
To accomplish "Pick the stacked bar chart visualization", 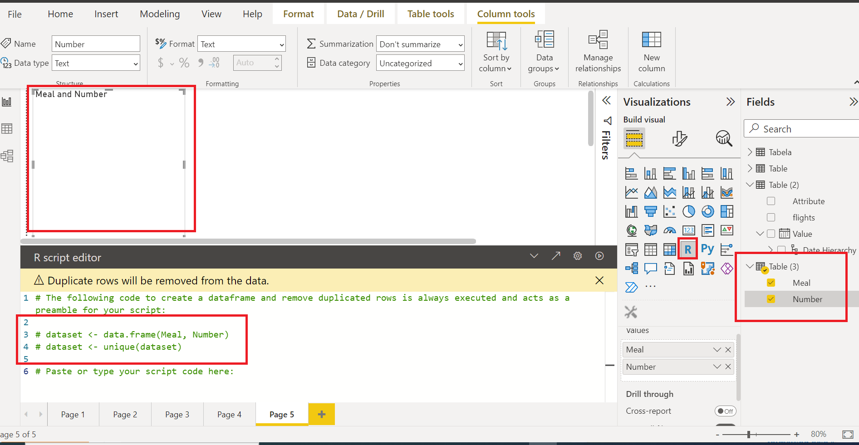I will 631,173.
